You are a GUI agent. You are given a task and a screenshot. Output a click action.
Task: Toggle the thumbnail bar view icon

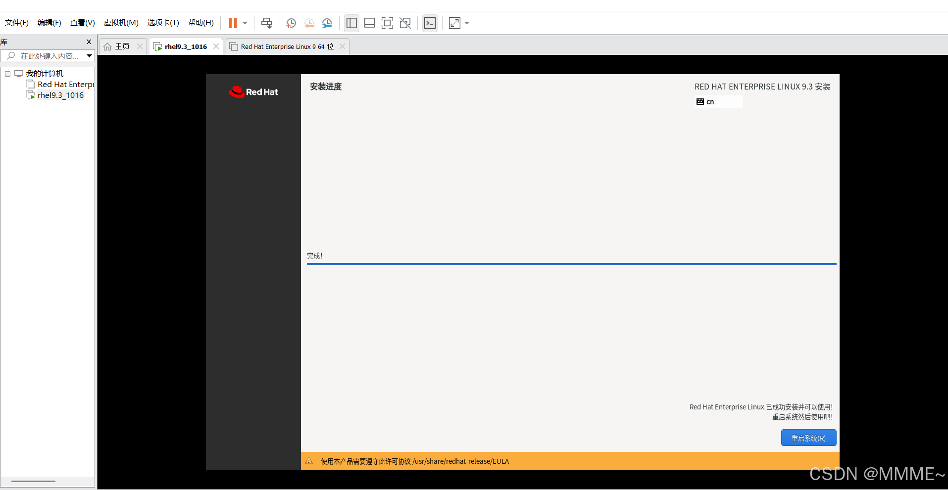(369, 23)
